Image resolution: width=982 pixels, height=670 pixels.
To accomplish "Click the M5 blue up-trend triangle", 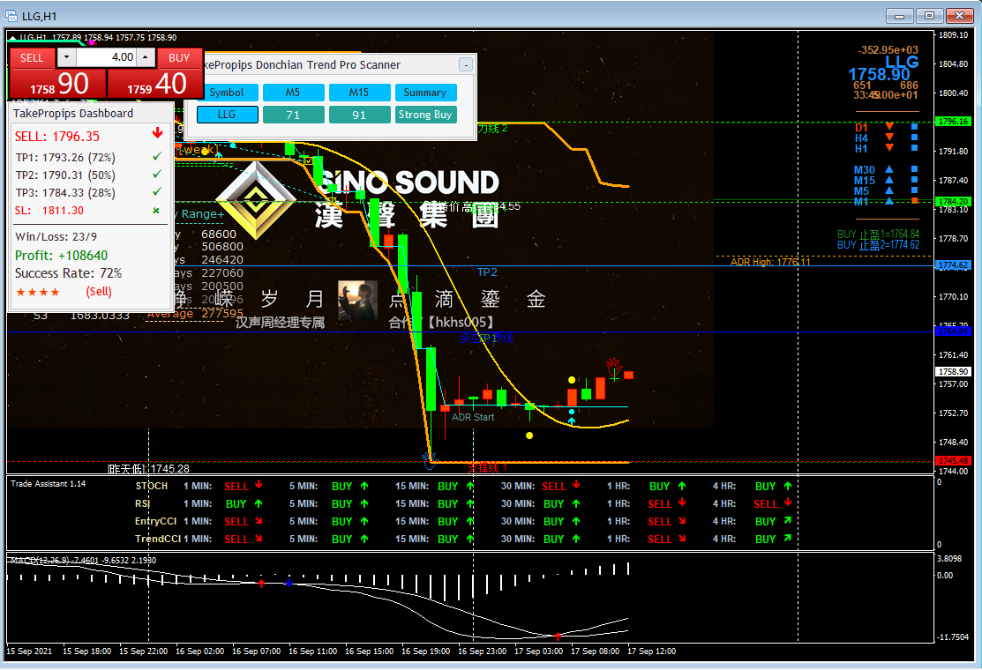I will click(x=889, y=190).
